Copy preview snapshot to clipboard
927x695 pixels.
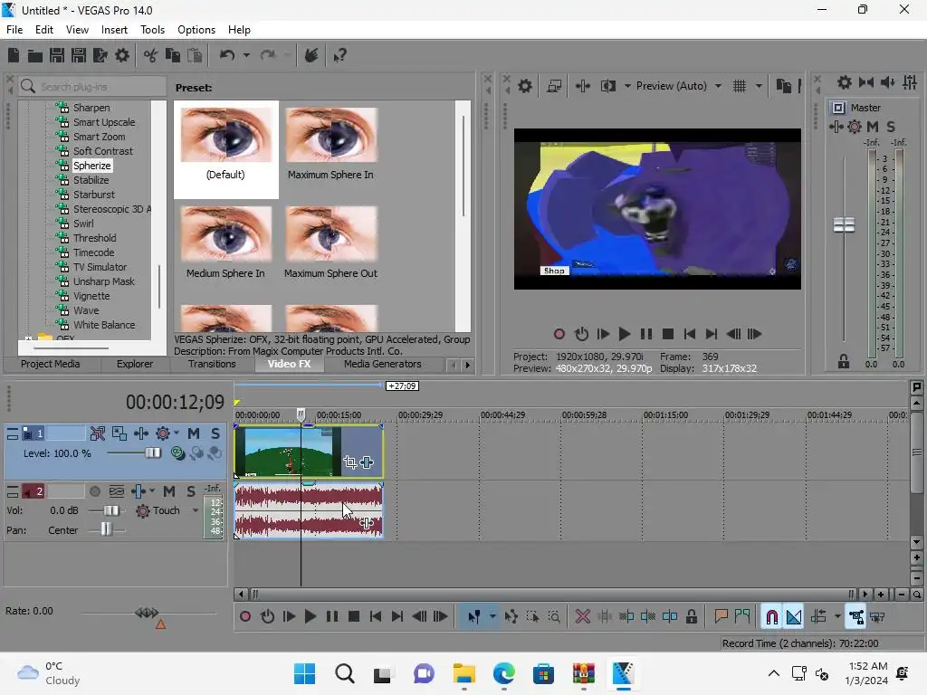[x=784, y=86]
